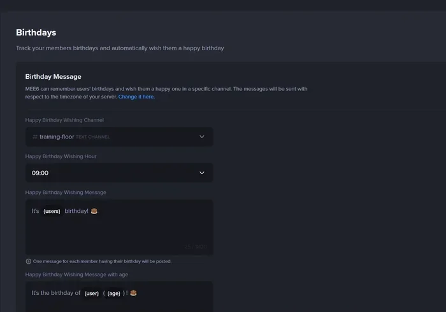Click the 'MEE6 can remember users' birthdays' paragraph
This screenshot has width=446, height=312.
[x=166, y=93]
